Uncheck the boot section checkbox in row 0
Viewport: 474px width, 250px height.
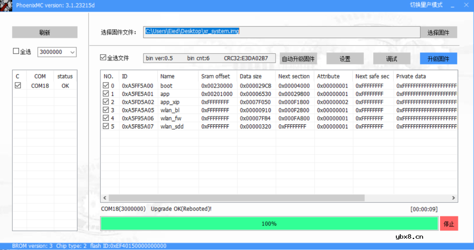coord(106,86)
